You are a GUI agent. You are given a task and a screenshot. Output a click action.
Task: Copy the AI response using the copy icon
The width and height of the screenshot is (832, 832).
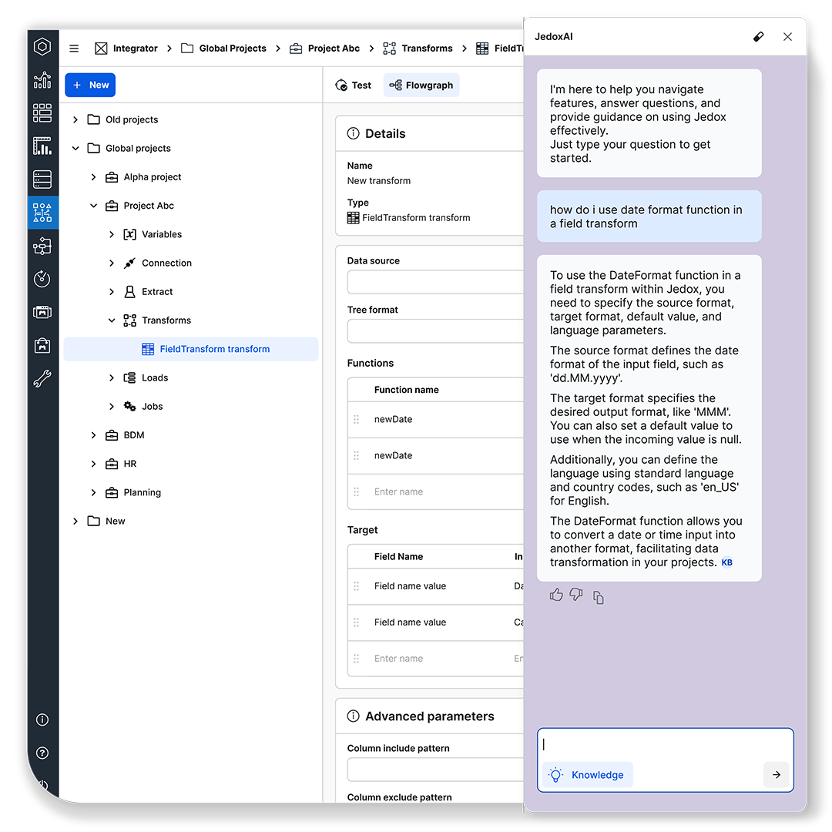point(599,597)
